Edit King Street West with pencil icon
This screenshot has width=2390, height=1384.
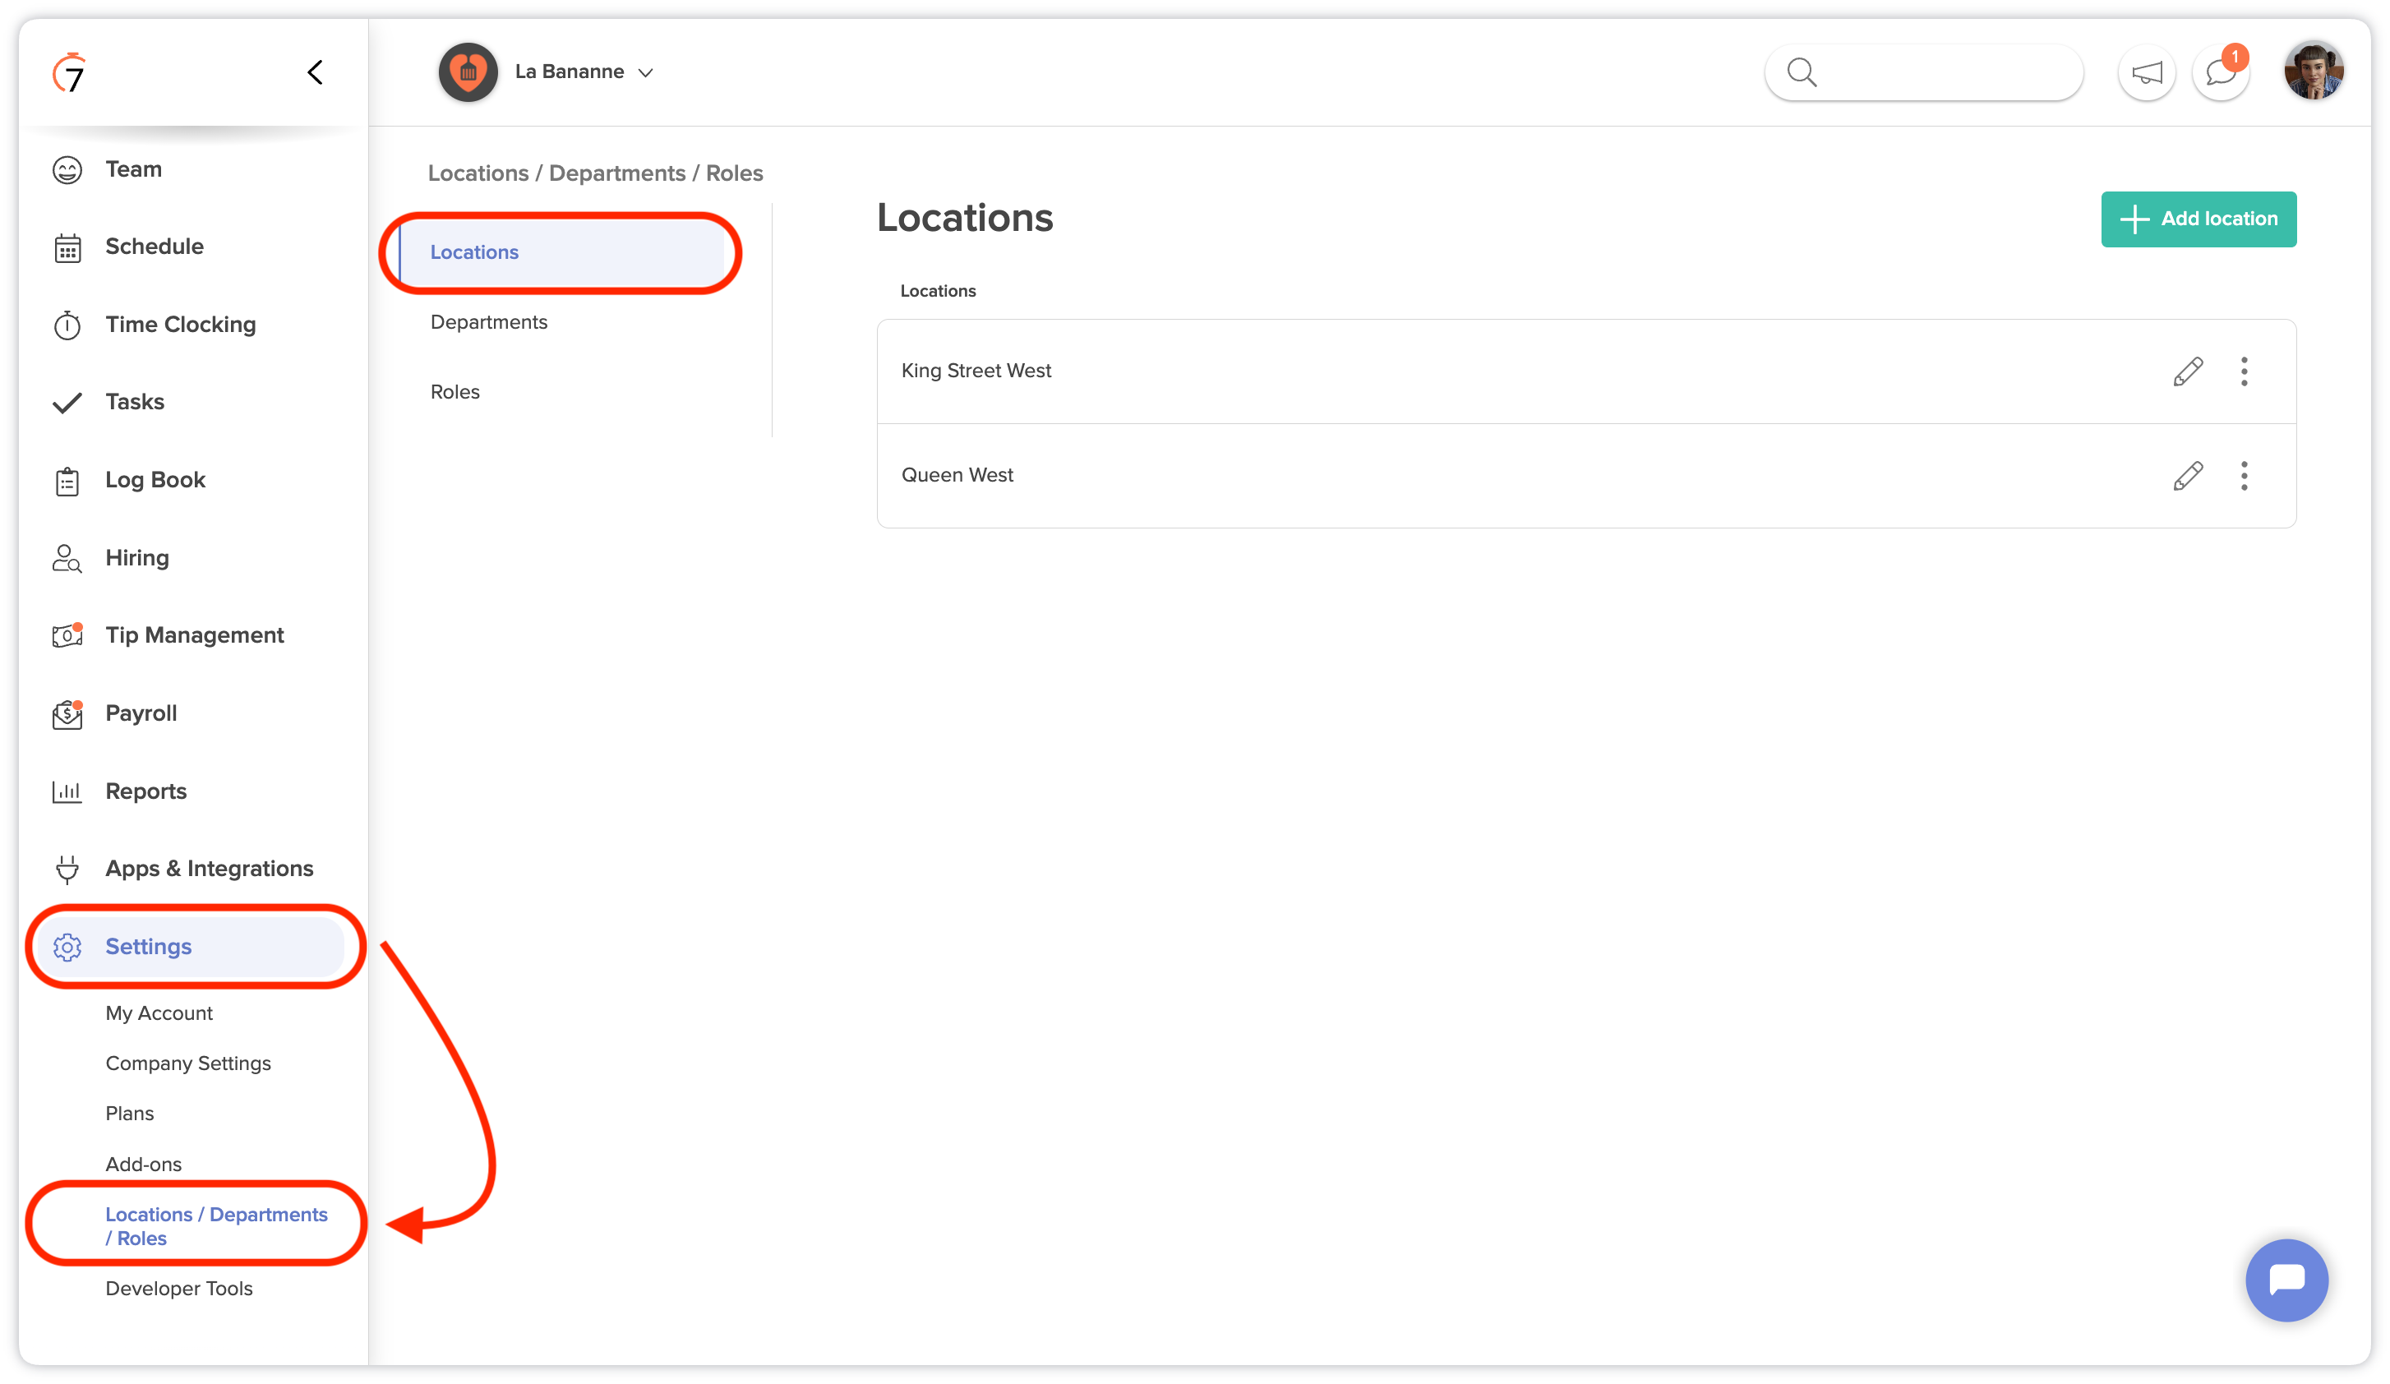[2188, 371]
